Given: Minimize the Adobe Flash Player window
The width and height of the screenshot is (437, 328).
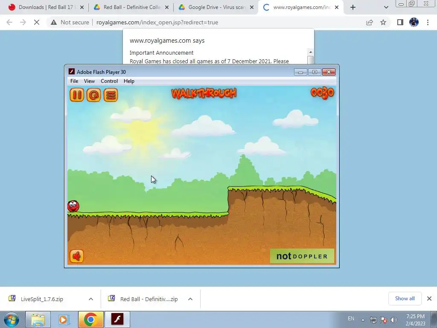Looking at the screenshot, I should pos(300,72).
